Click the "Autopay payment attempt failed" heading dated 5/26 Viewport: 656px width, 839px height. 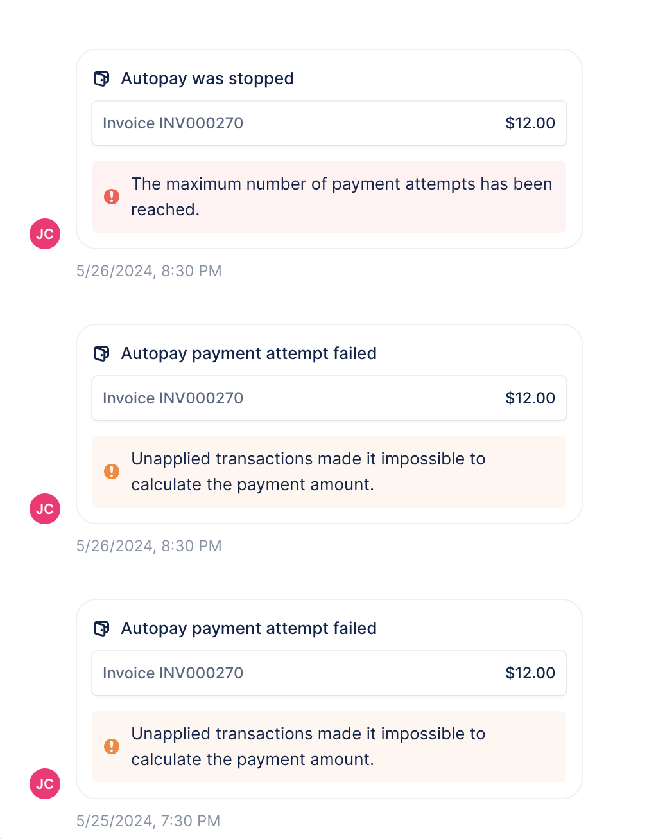point(248,354)
